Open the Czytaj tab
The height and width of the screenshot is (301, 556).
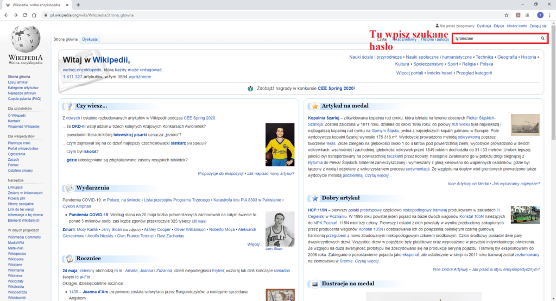pyautogui.click(x=382, y=40)
